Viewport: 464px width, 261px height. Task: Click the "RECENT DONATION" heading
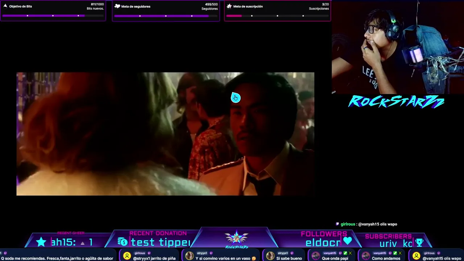(158, 233)
